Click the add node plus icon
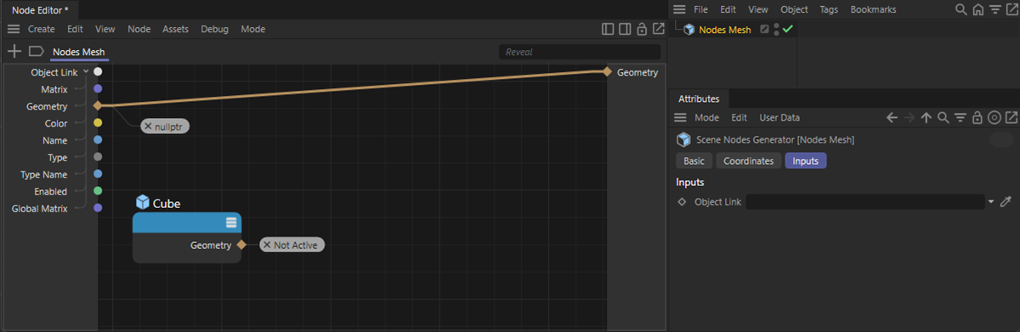This screenshot has width=1020, height=332. coord(14,52)
